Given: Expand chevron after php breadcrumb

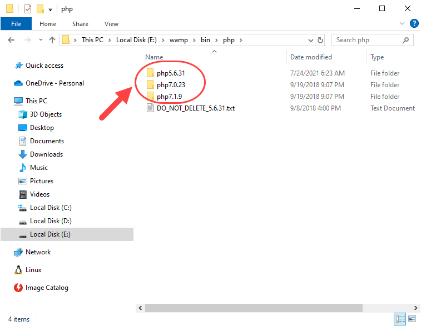Looking at the screenshot, I should 241,40.
